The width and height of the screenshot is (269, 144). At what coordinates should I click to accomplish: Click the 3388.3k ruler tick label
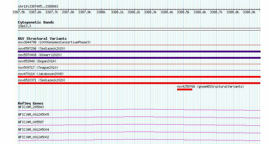150,12
